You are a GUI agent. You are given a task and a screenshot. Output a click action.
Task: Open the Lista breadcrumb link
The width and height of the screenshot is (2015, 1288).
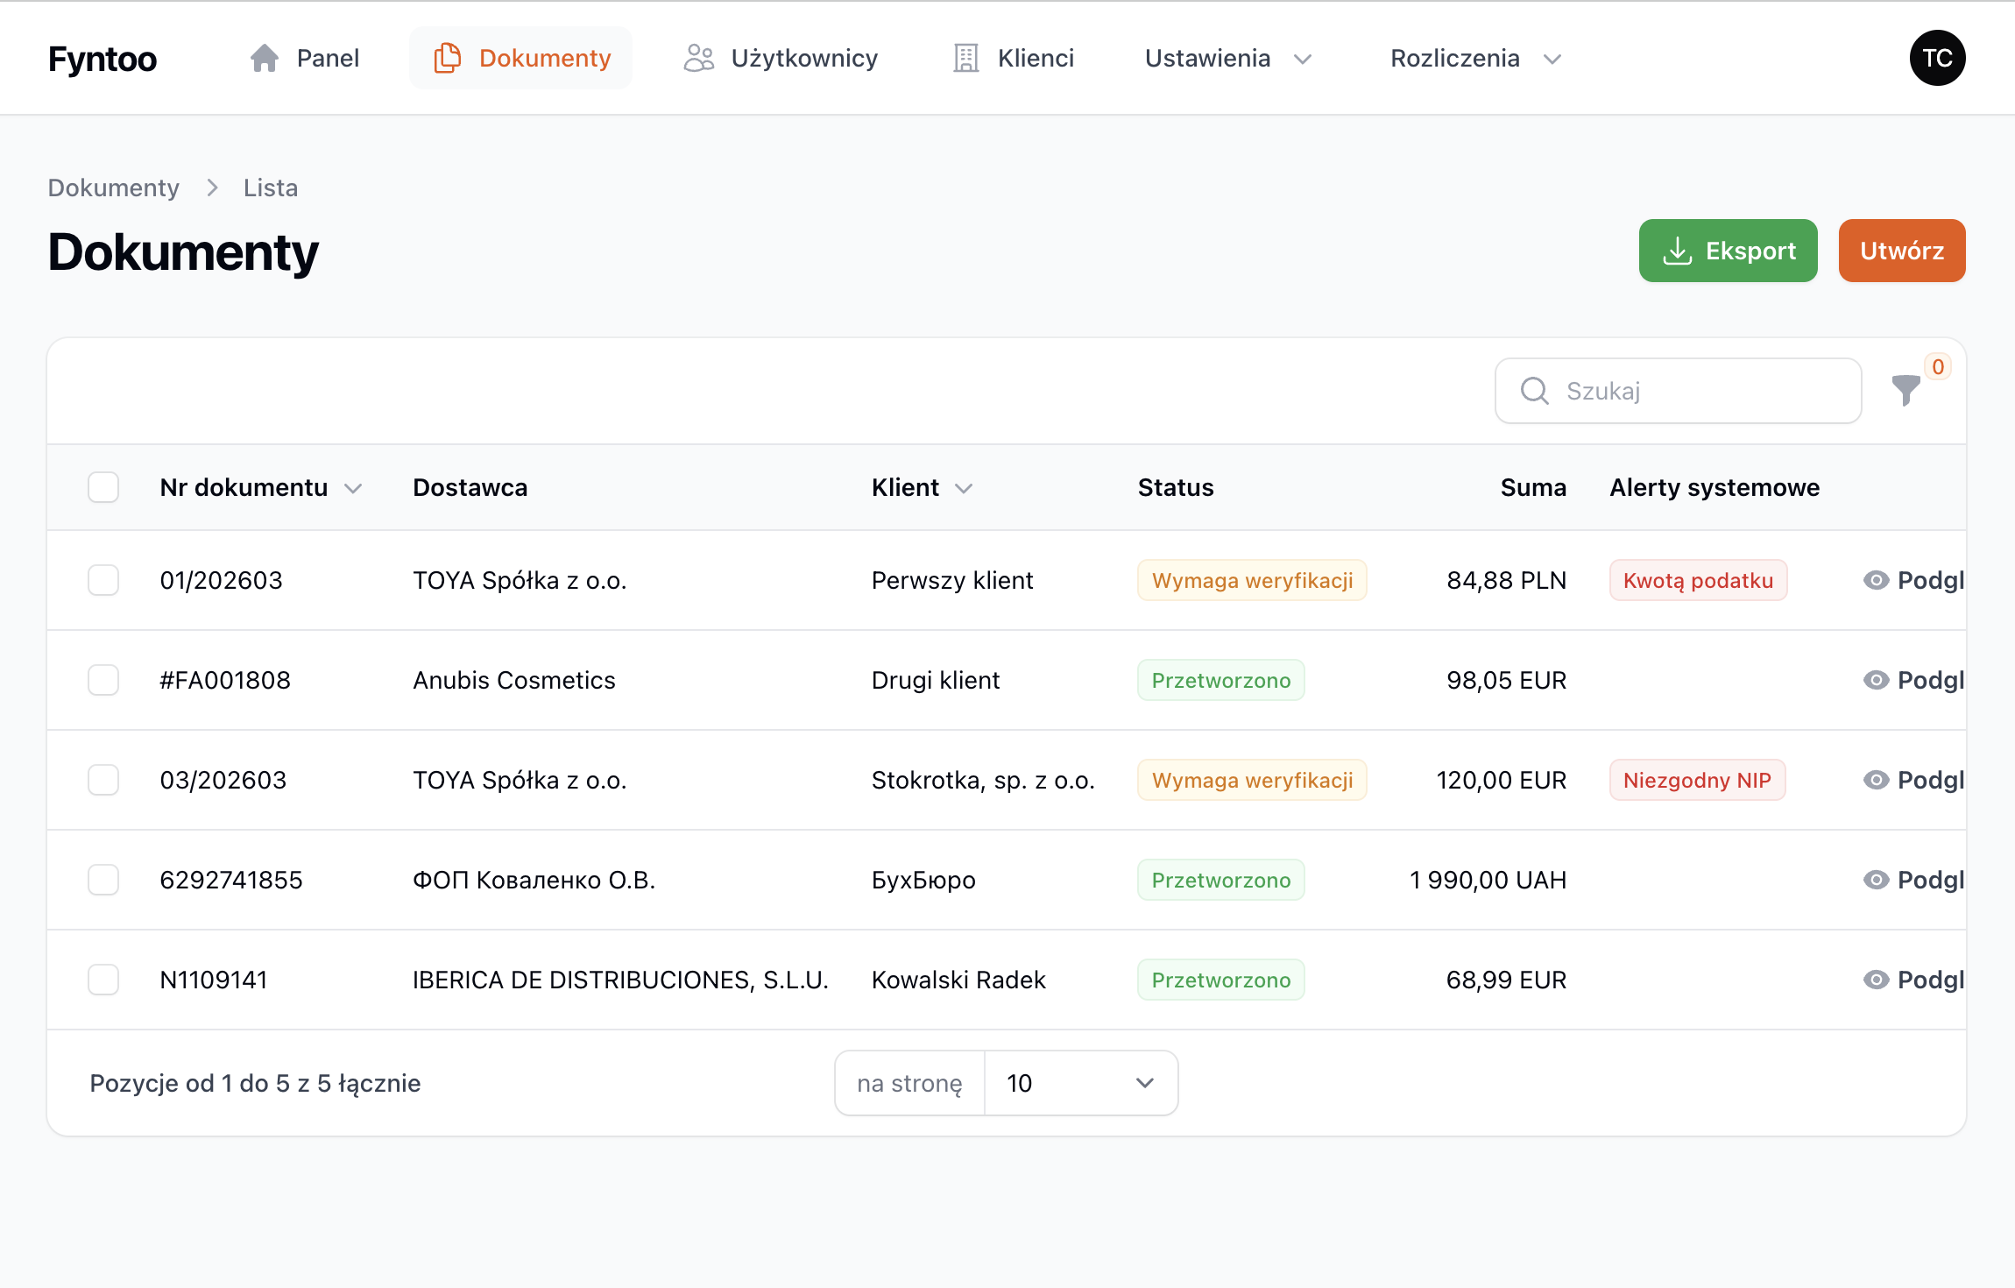click(x=270, y=187)
